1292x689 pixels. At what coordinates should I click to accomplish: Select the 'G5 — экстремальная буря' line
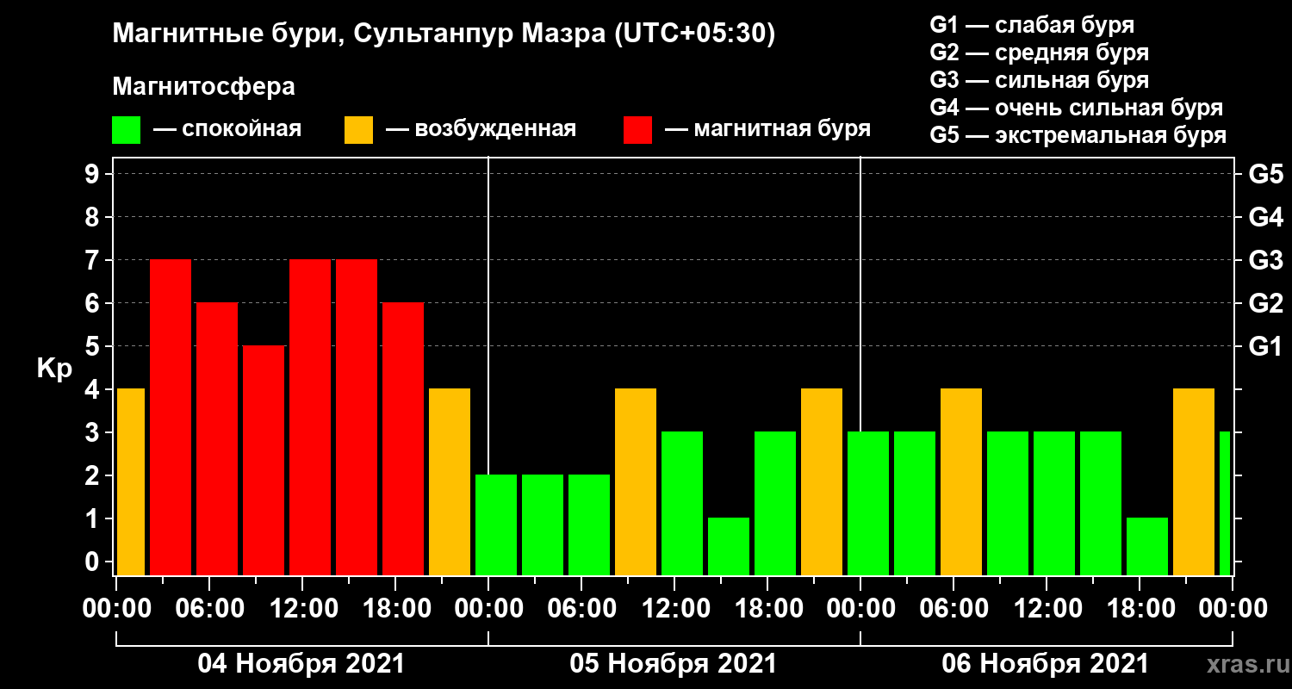pos(1078,136)
